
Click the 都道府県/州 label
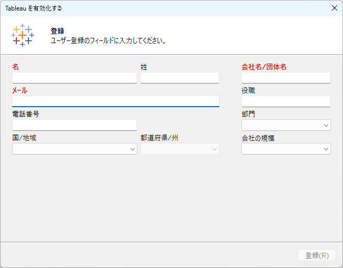coord(159,138)
